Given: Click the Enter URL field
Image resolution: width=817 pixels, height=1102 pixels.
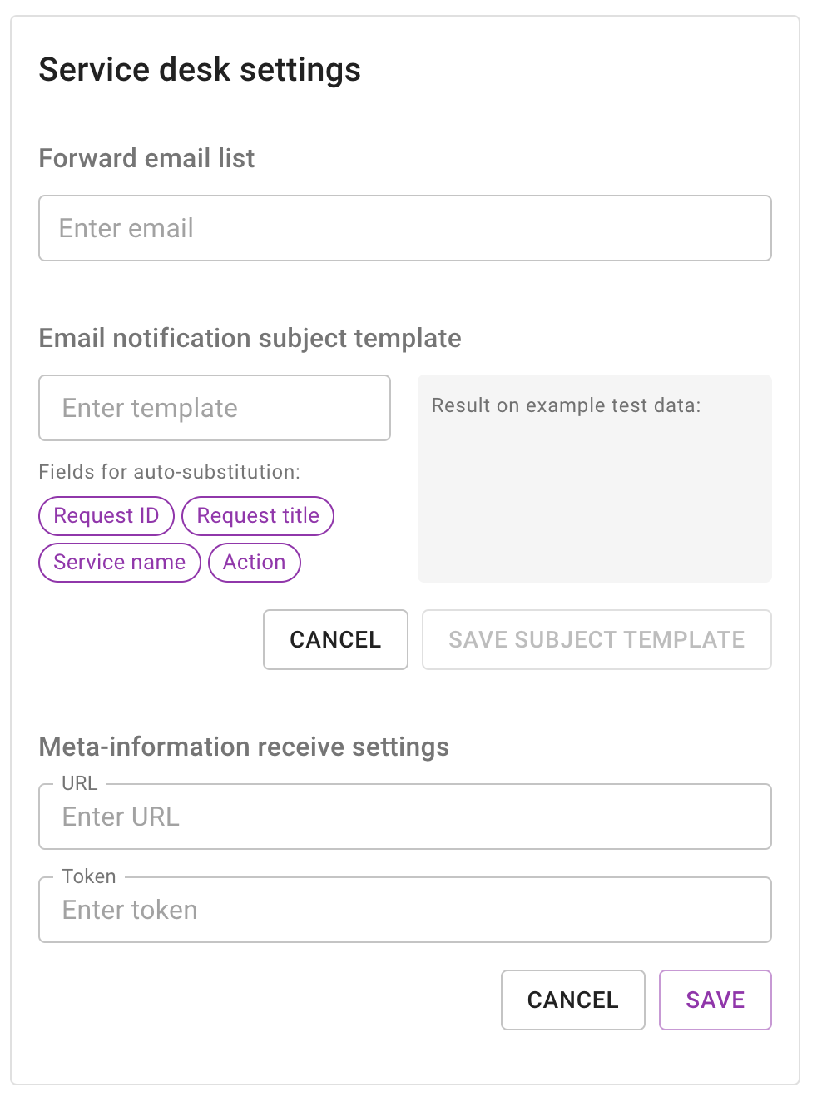Looking at the screenshot, I should 405,817.
